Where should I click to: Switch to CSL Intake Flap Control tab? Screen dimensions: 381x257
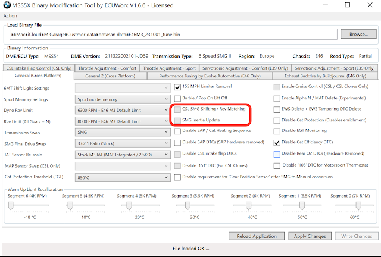(x=39, y=68)
